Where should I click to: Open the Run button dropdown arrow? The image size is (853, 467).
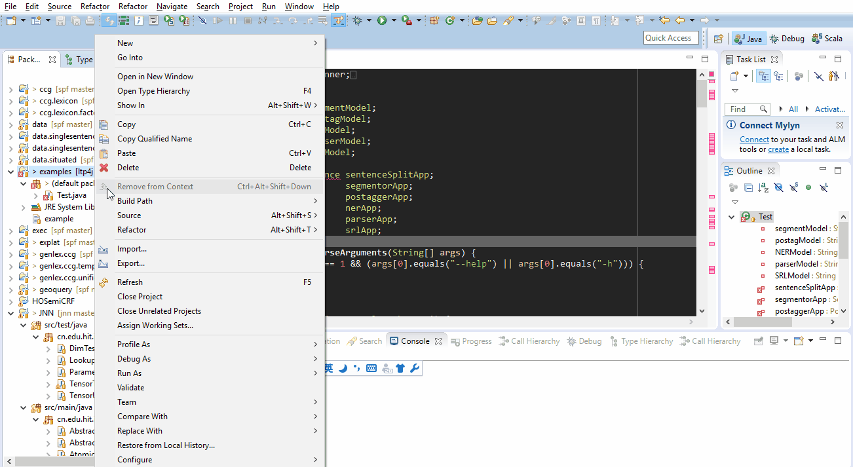394,21
